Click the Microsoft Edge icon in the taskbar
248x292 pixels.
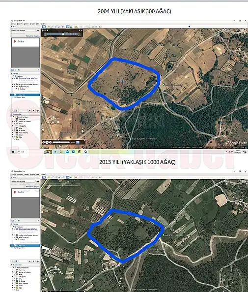pos(73,152)
